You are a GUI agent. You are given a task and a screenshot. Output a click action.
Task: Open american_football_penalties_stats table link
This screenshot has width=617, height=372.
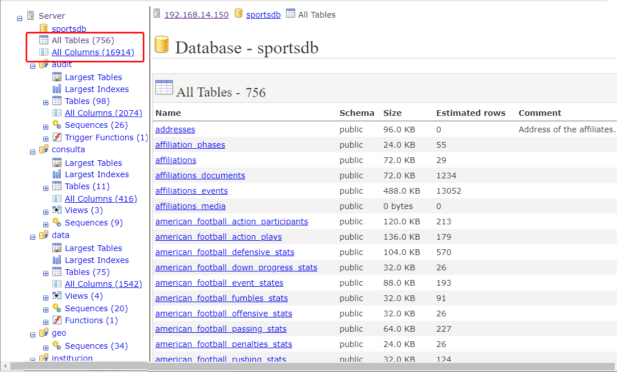[223, 344]
